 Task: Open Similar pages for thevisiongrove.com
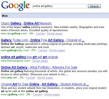coord(40,61)
